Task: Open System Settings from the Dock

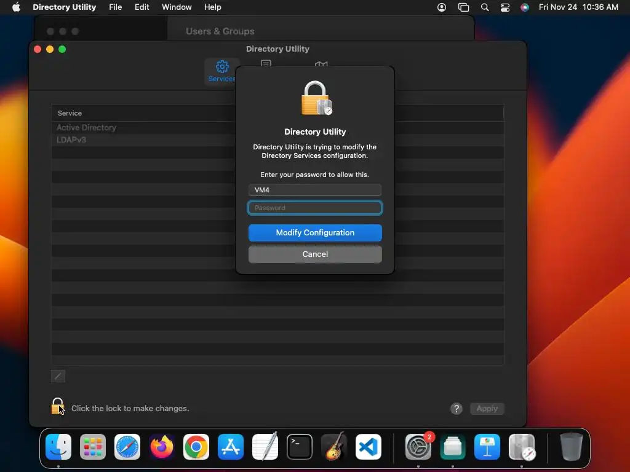Action: [x=418, y=447]
